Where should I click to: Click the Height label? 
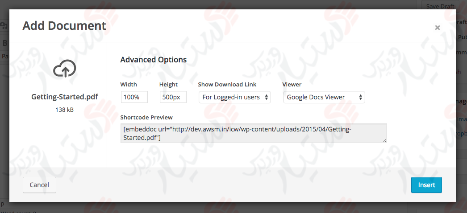tap(168, 84)
